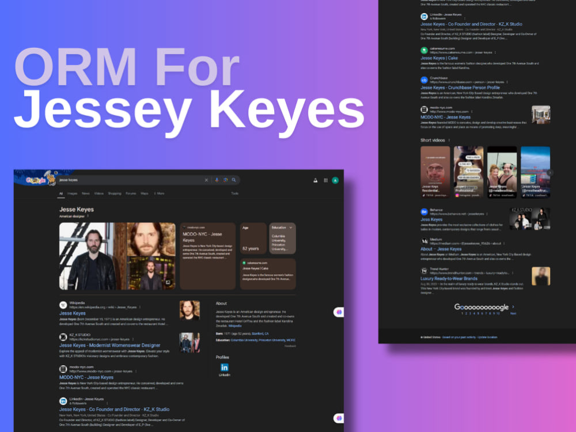Switch to the News tab
The width and height of the screenshot is (576, 432).
click(x=86, y=194)
